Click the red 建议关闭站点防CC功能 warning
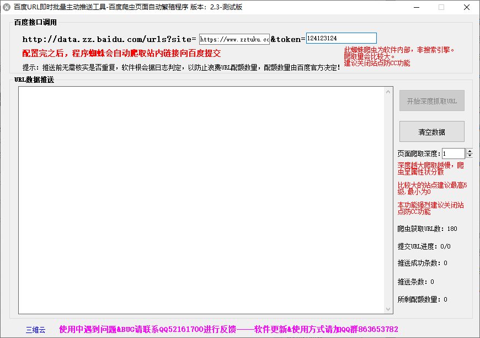The width and height of the screenshot is (480, 338). click(x=377, y=63)
